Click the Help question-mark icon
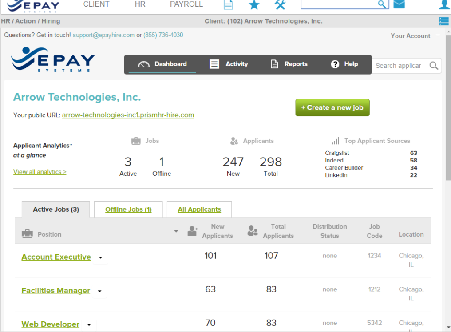The image size is (451, 332). pos(335,63)
